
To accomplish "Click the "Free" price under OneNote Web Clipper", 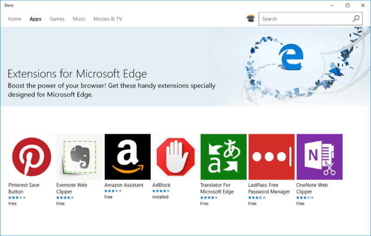I will pyautogui.click(x=300, y=204).
